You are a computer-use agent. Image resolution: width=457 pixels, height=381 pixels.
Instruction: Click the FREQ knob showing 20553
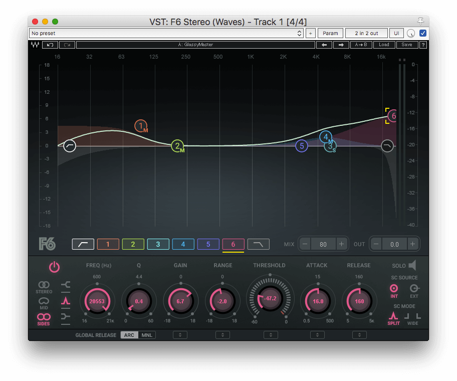click(97, 301)
